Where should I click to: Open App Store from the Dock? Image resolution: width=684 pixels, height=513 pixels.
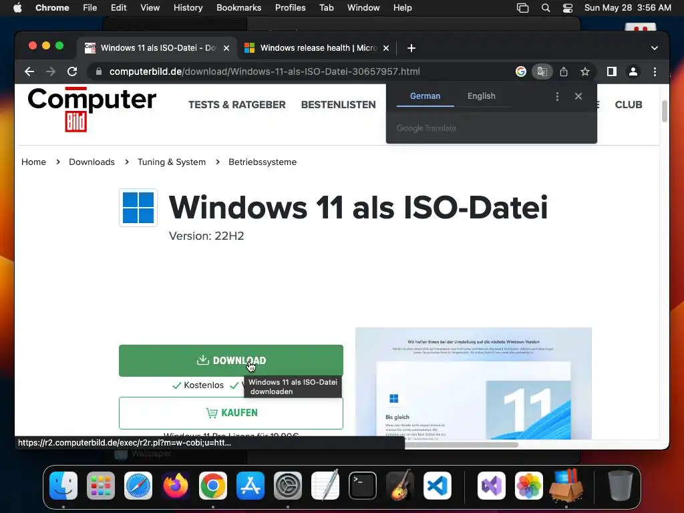tap(250, 486)
